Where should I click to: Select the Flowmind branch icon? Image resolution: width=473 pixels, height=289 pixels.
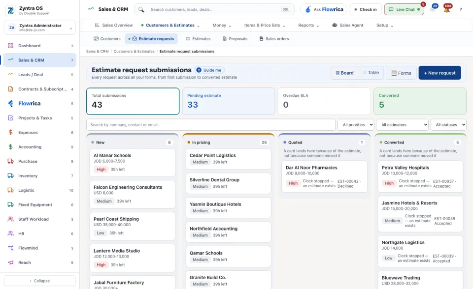[x=10, y=248]
